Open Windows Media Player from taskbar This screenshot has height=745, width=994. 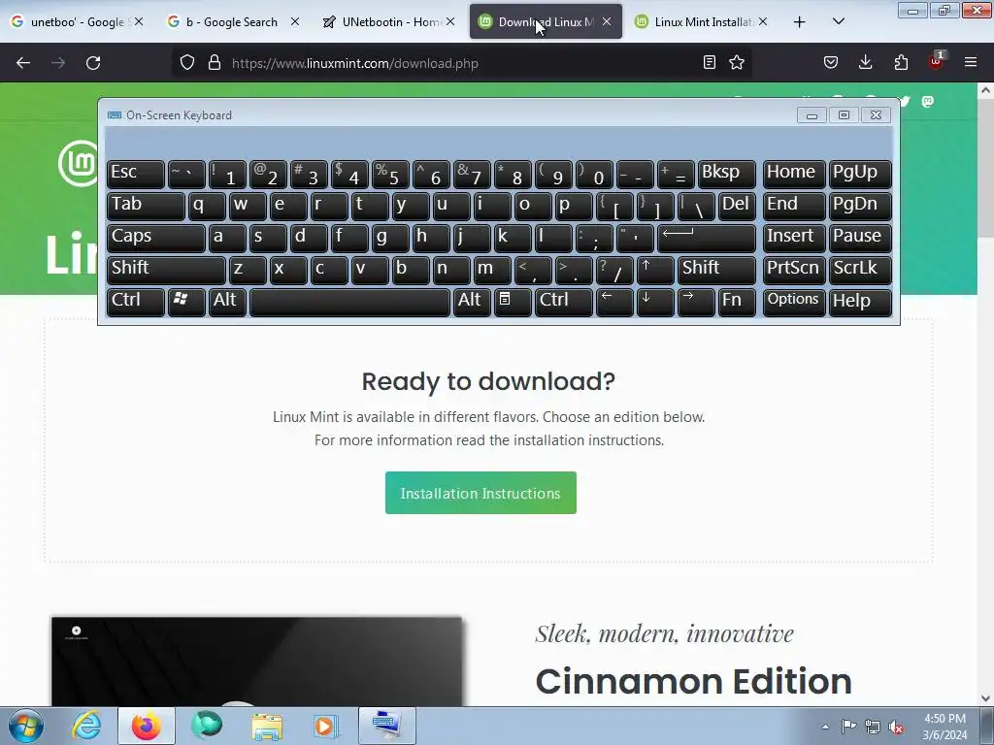tap(327, 726)
